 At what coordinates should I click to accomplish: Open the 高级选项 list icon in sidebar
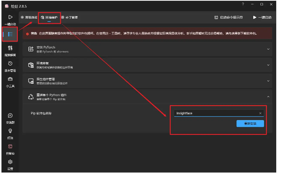(10, 34)
